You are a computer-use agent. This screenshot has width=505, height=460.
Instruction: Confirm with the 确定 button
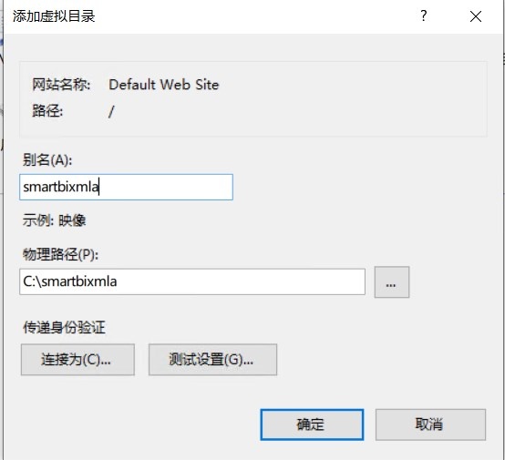[312, 424]
